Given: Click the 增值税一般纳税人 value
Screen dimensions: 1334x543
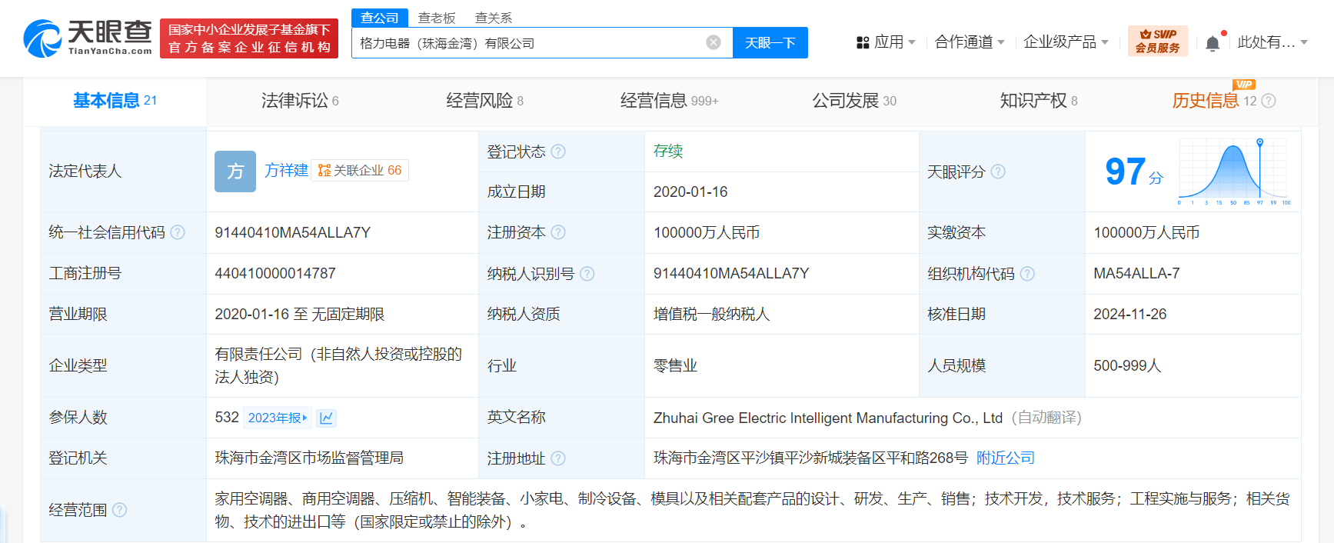Looking at the screenshot, I should click(711, 315).
